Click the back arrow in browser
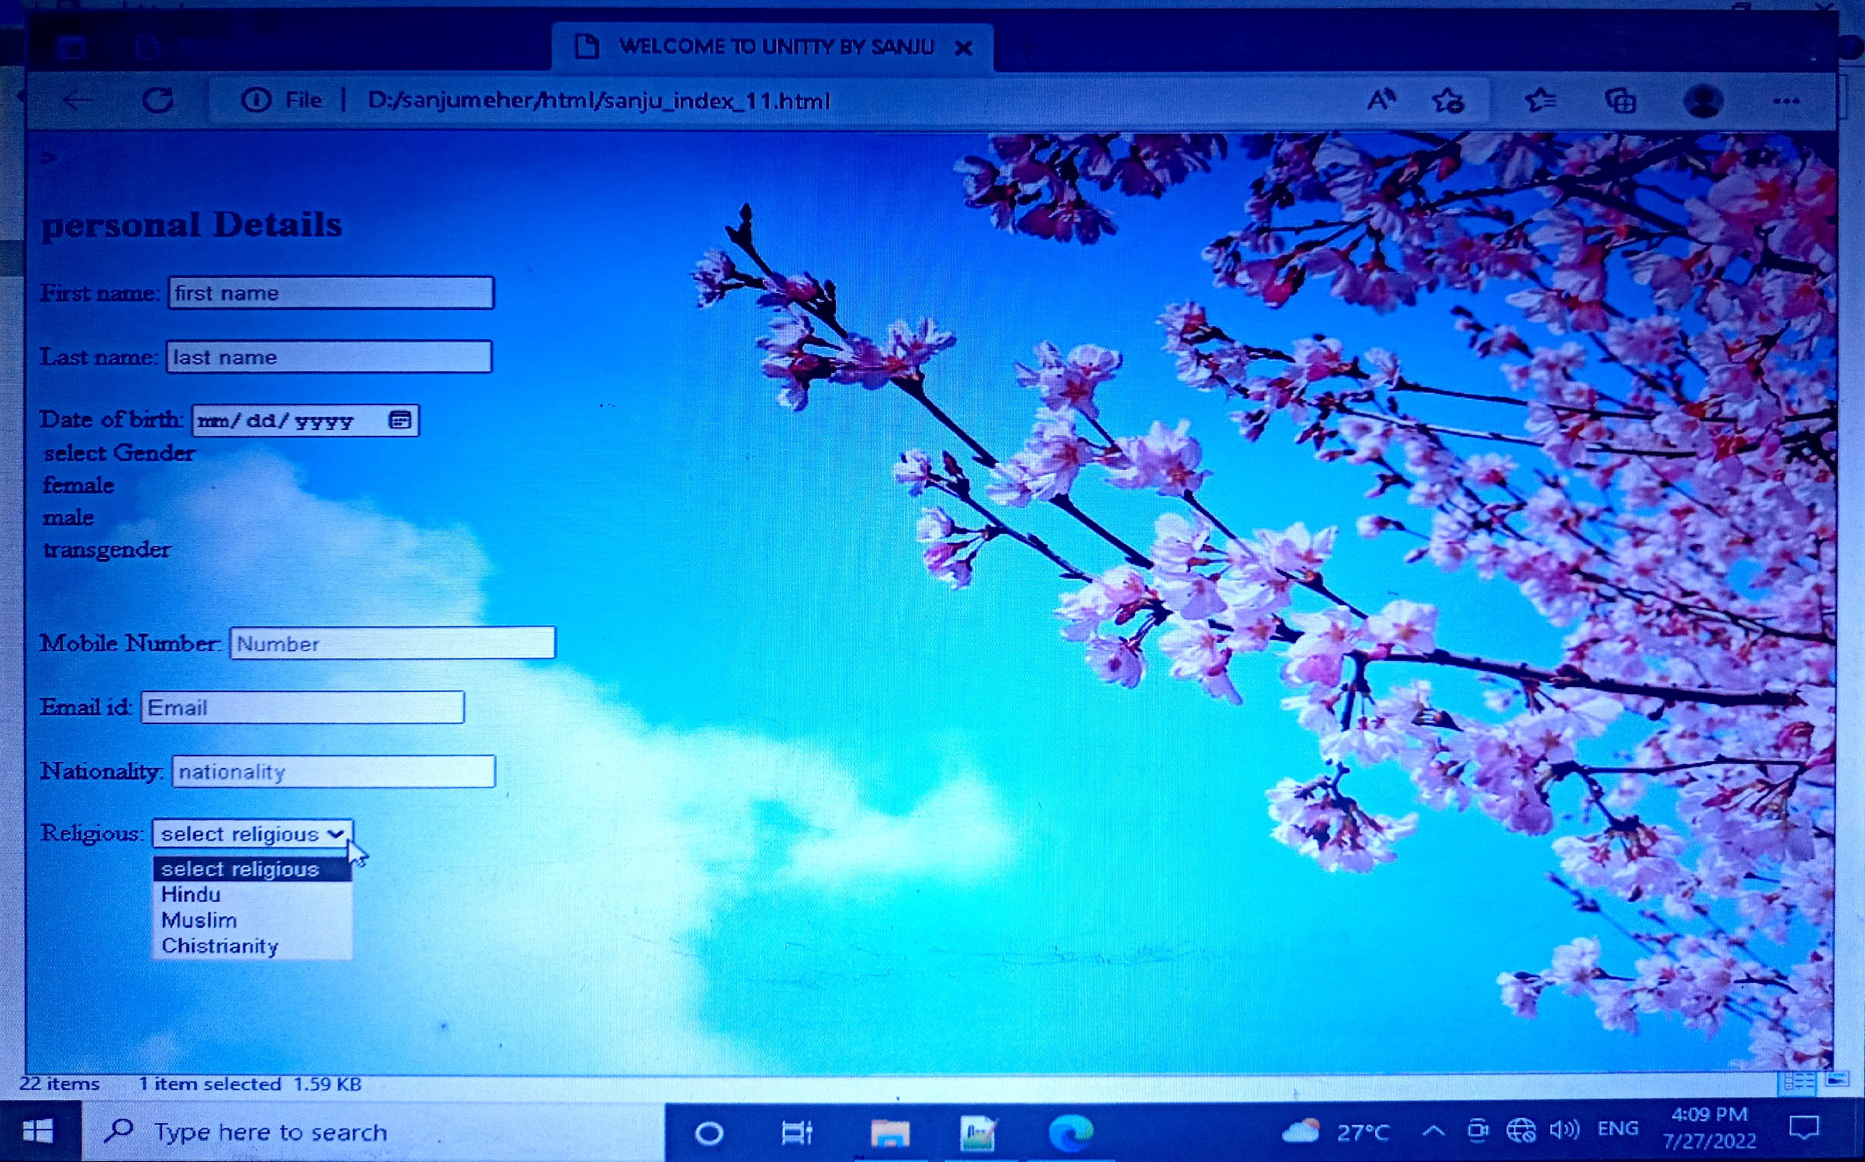 tap(77, 101)
